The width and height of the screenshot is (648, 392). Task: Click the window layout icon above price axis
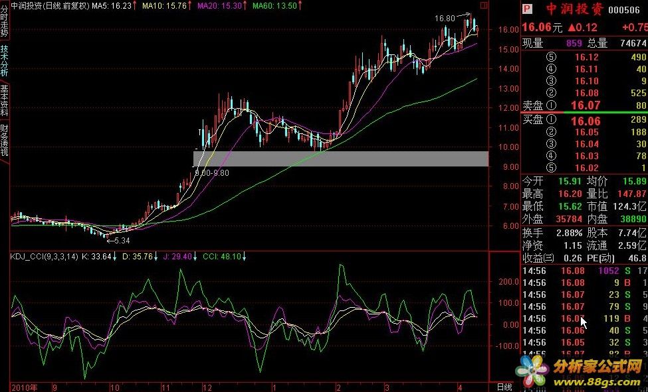[484, 5]
